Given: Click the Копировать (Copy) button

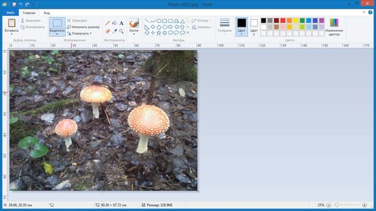Looking at the screenshot, I should click(x=33, y=27).
